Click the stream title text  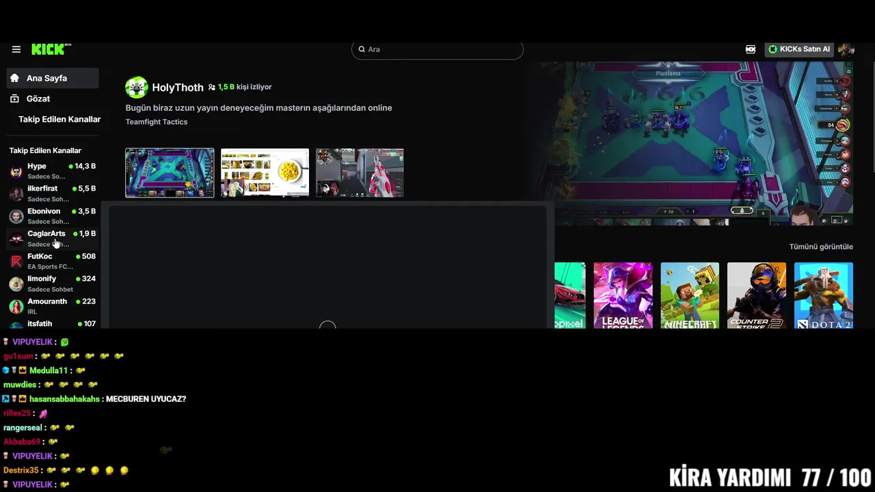click(258, 108)
